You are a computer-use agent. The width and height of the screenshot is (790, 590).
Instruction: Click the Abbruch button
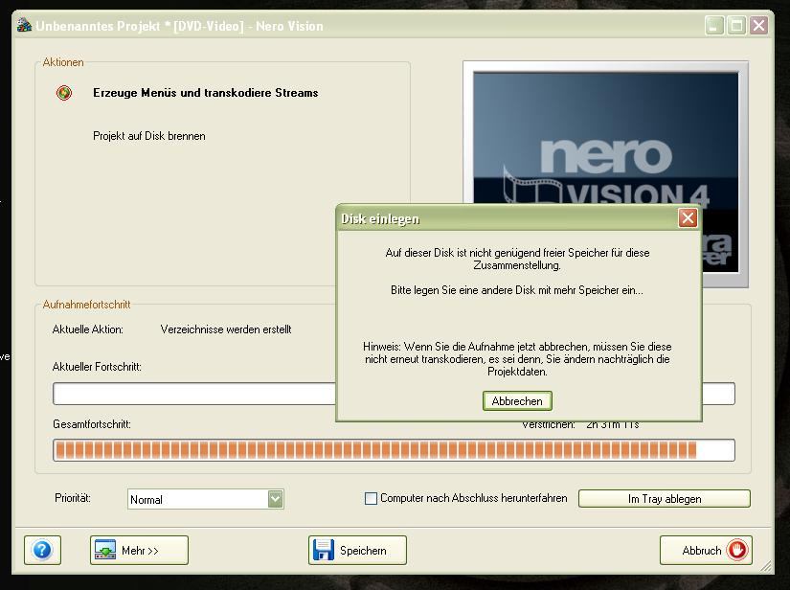coord(706,550)
